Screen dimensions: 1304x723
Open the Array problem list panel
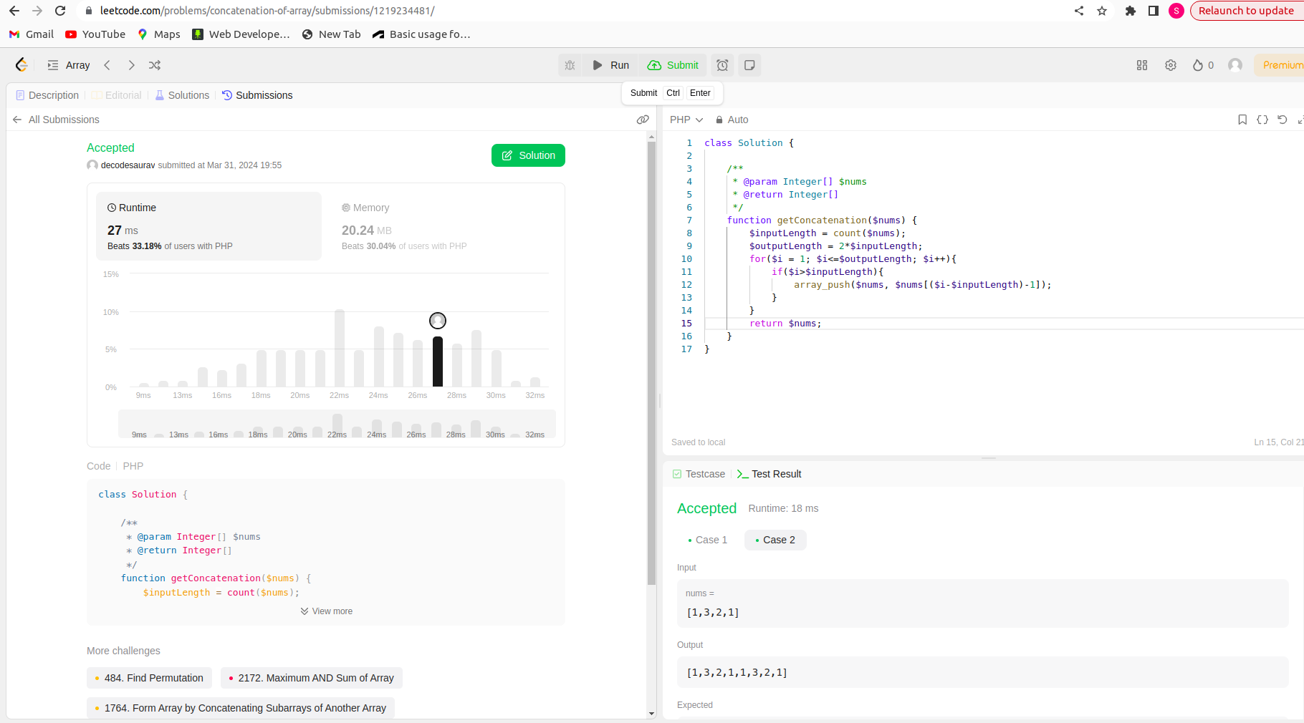click(x=69, y=65)
